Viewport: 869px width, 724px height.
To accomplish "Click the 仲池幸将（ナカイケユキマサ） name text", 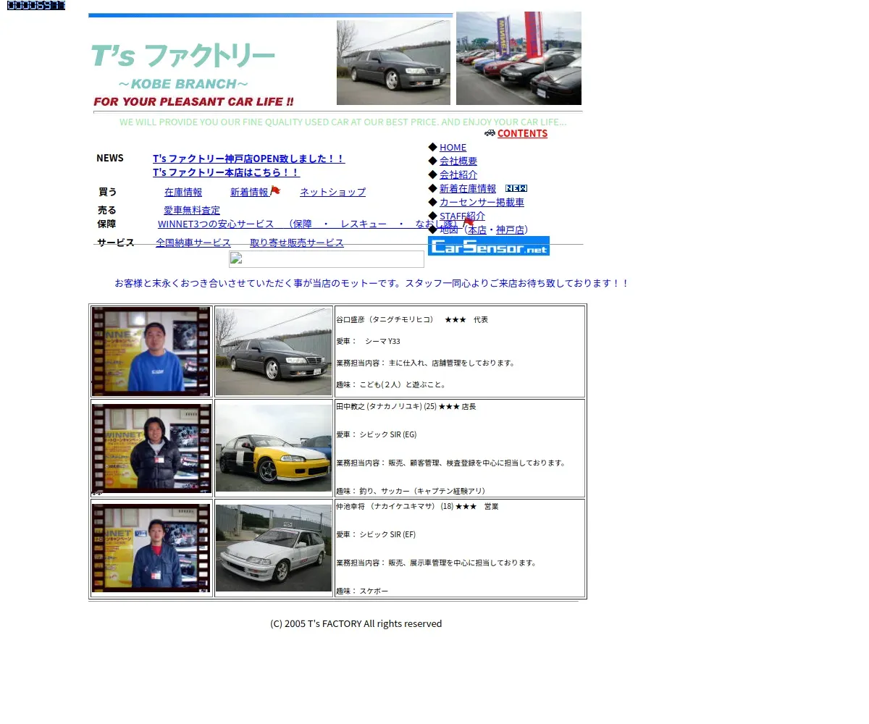I will click(385, 506).
